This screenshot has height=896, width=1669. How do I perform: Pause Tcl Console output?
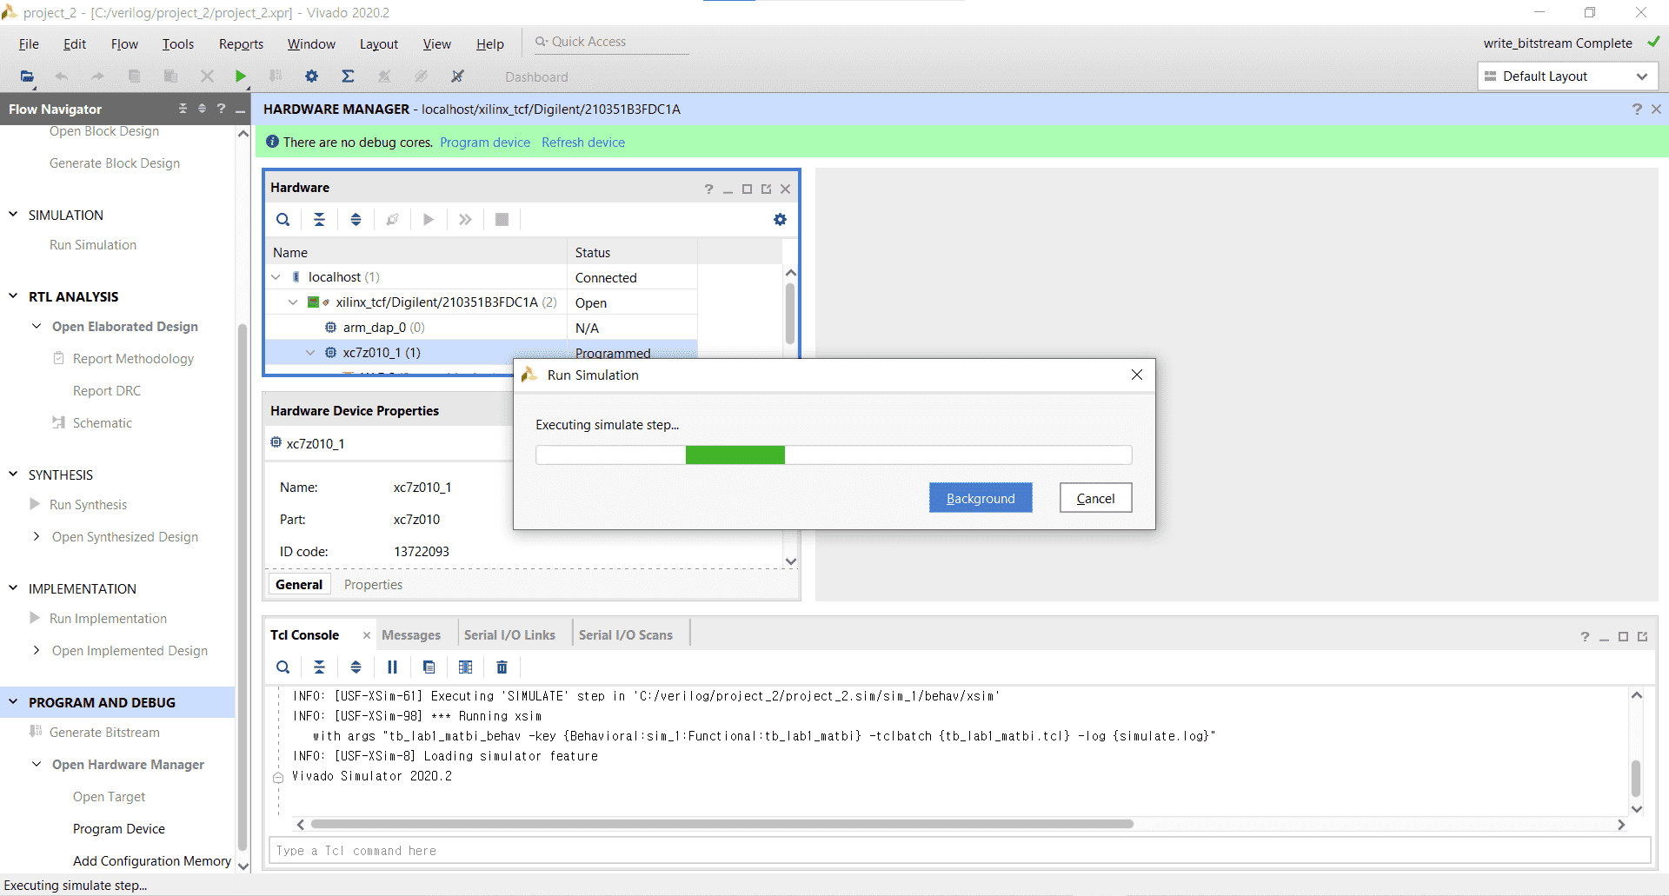click(392, 667)
